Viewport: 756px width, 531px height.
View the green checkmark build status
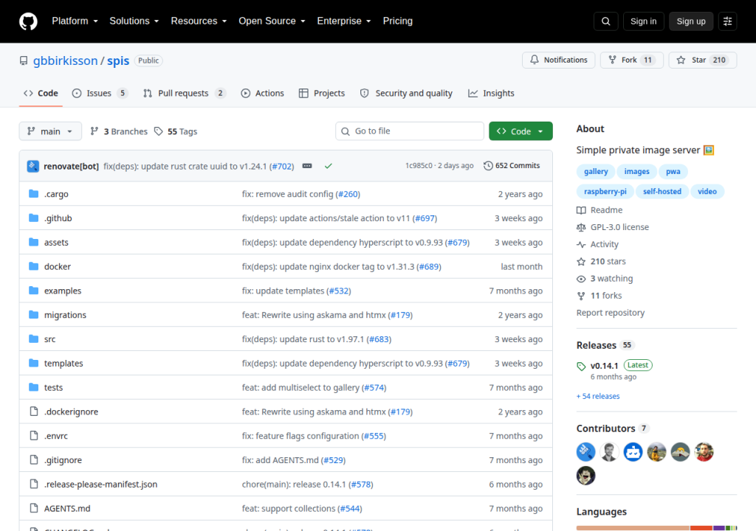[329, 166]
